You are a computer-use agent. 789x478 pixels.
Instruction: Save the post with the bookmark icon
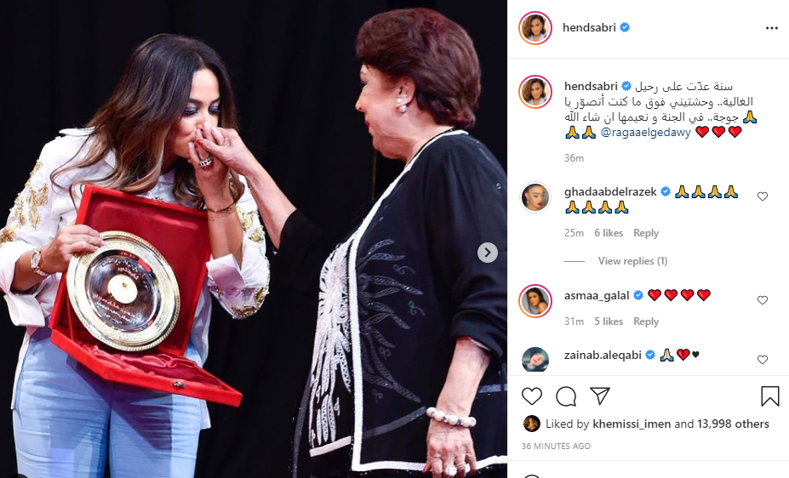point(770,396)
